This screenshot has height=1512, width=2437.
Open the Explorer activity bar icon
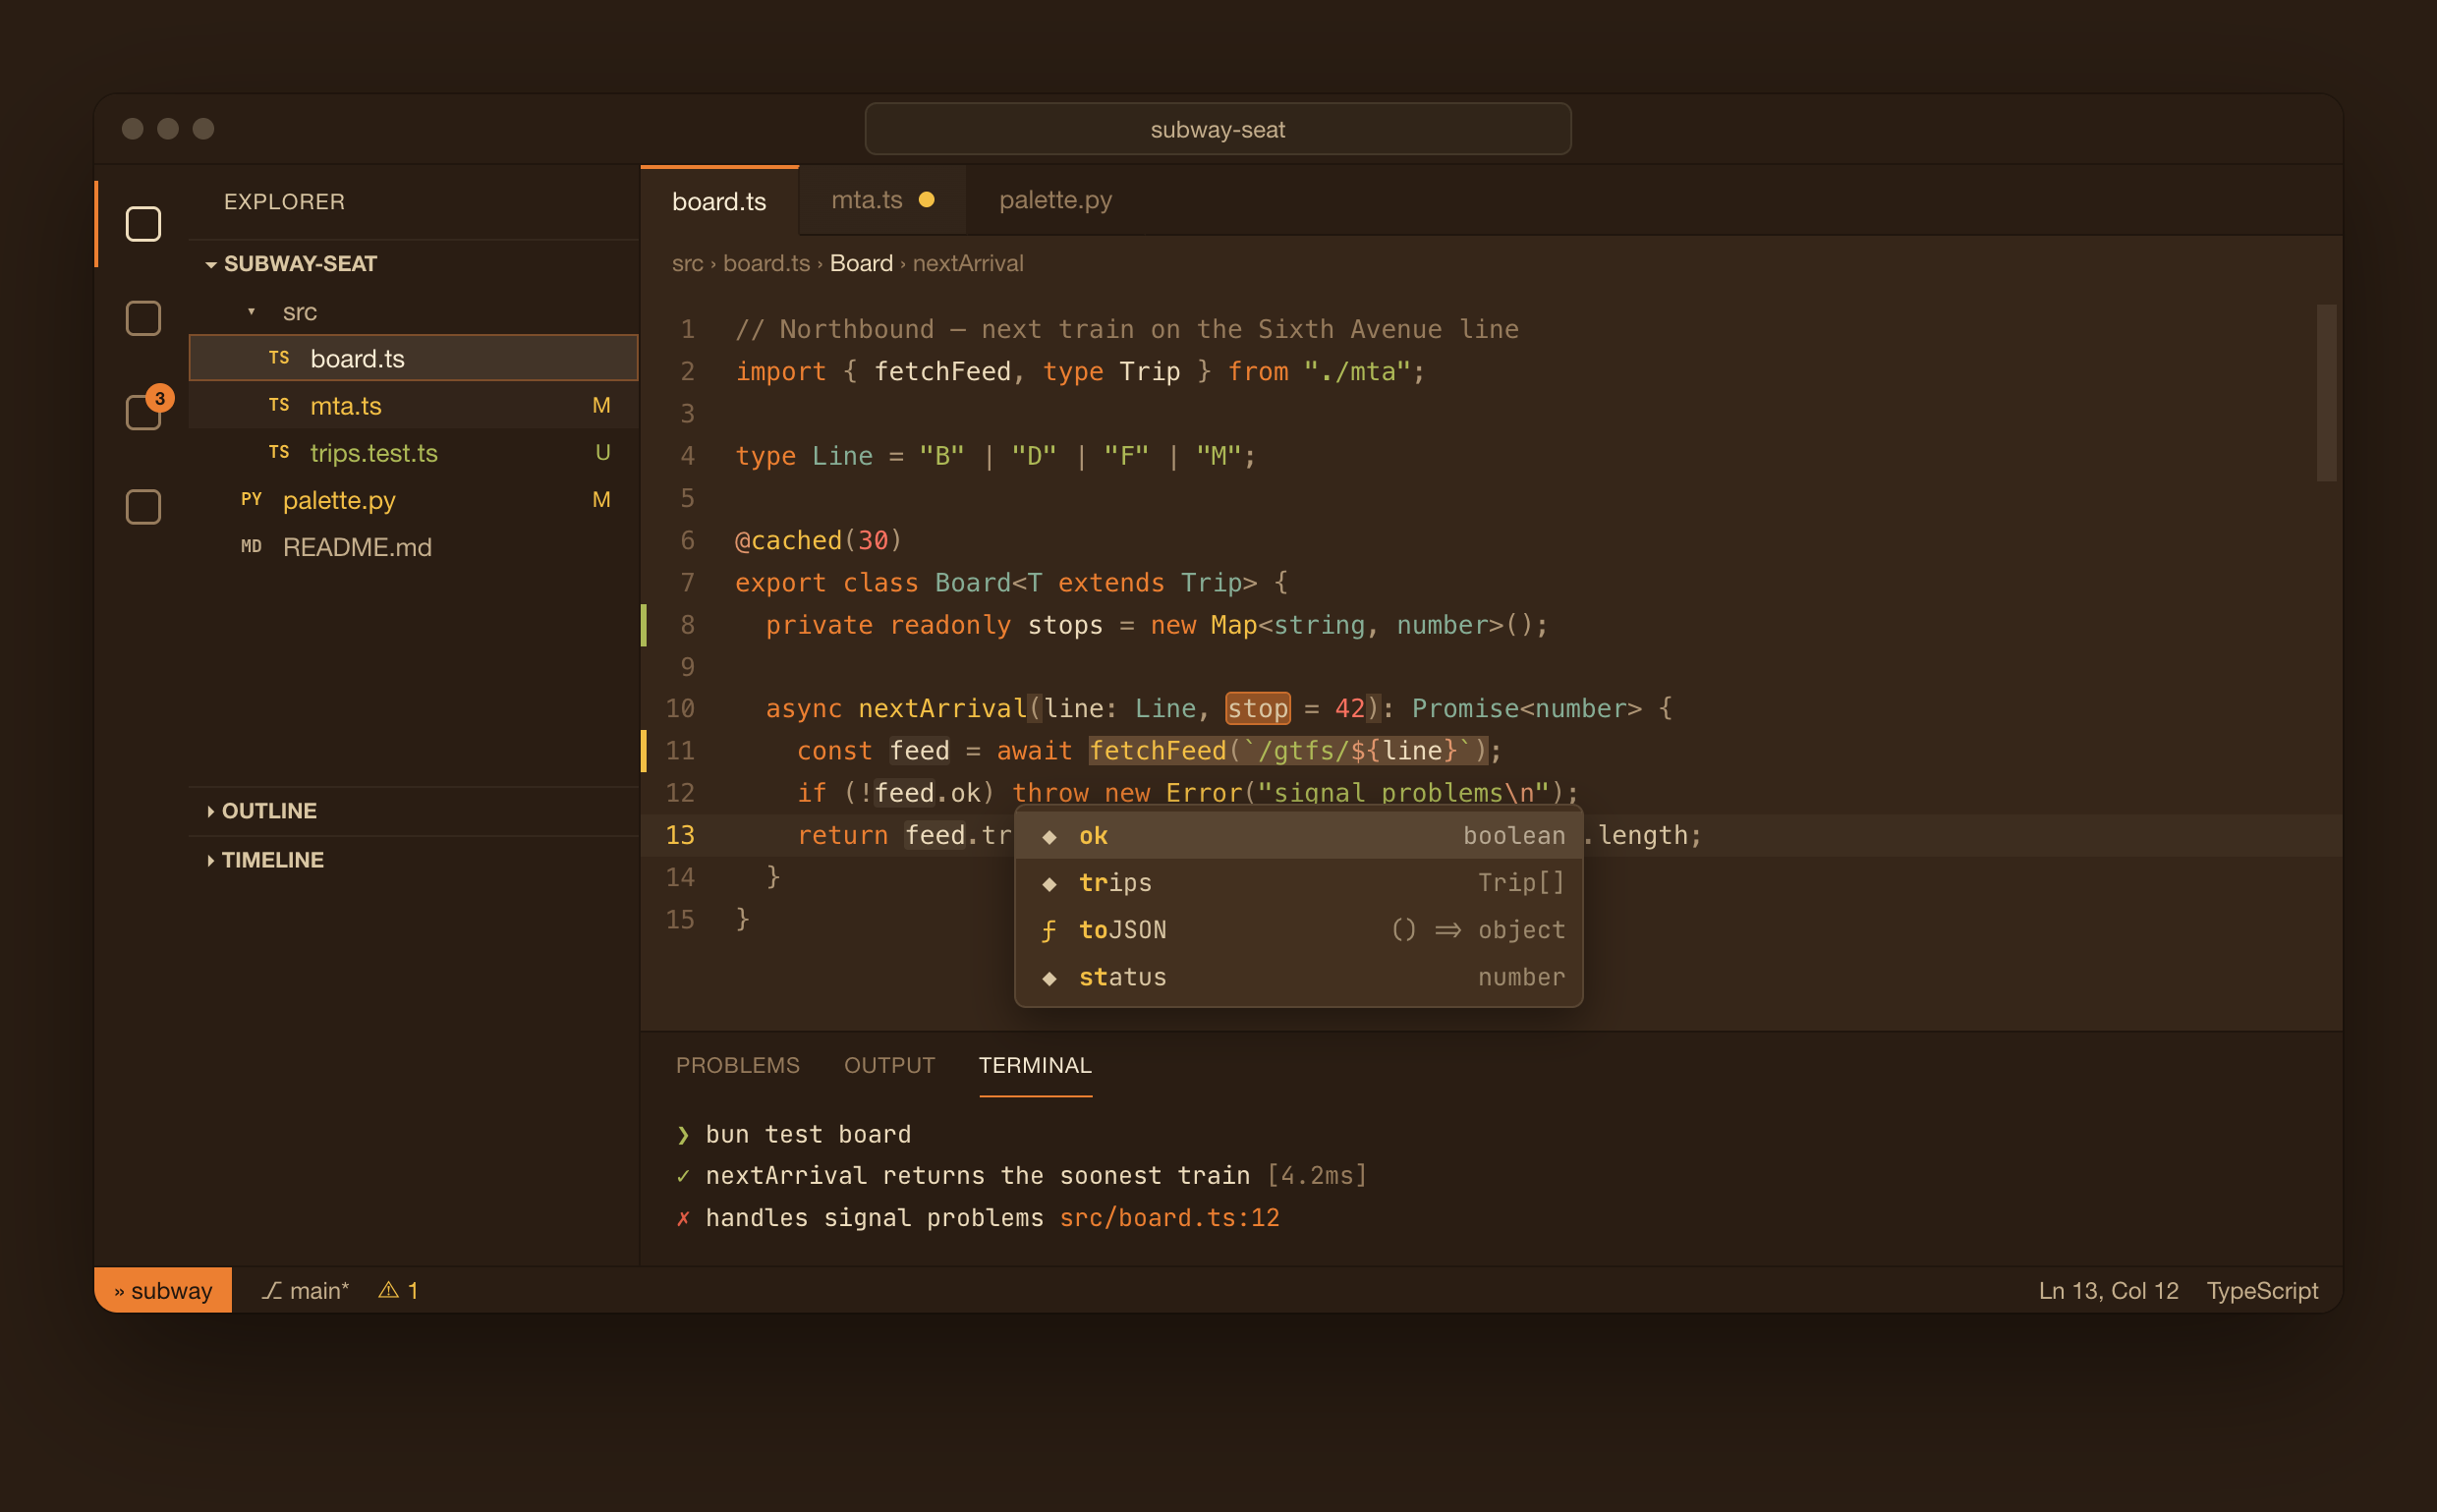point(143,224)
